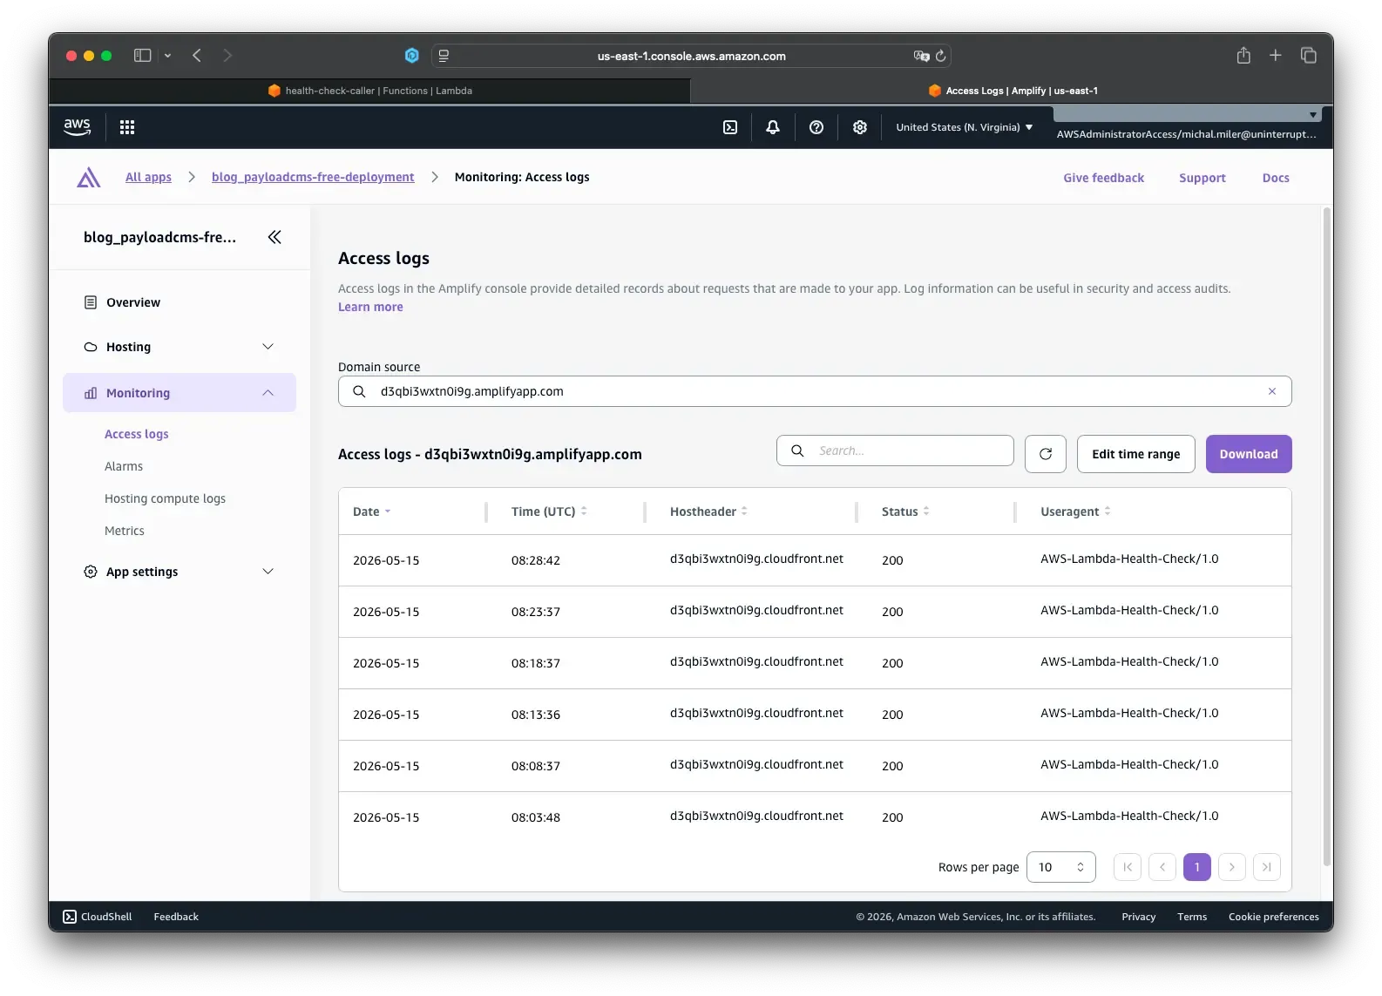Screen dimensions: 1382x996
Task: Click the Edit time range button
Action: [1136, 454]
